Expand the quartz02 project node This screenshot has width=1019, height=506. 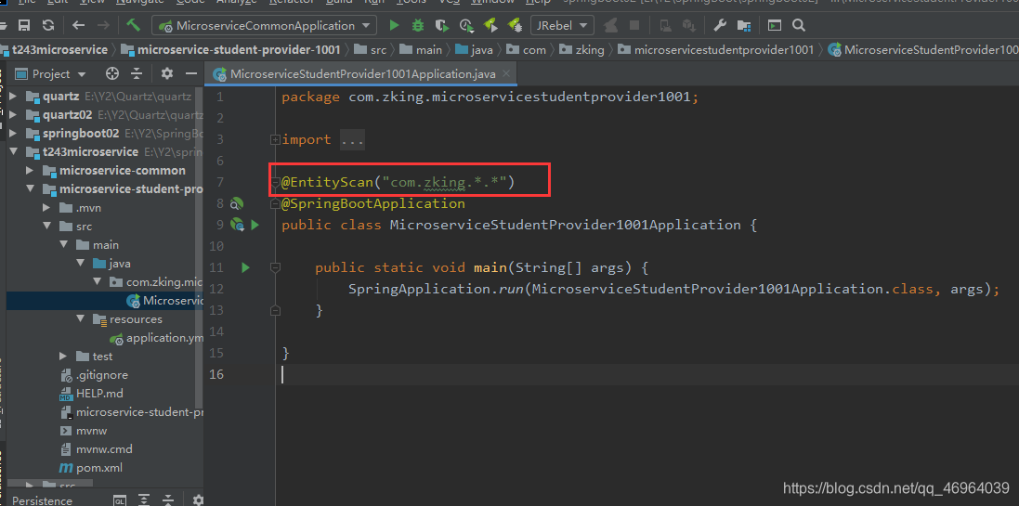click(14, 115)
